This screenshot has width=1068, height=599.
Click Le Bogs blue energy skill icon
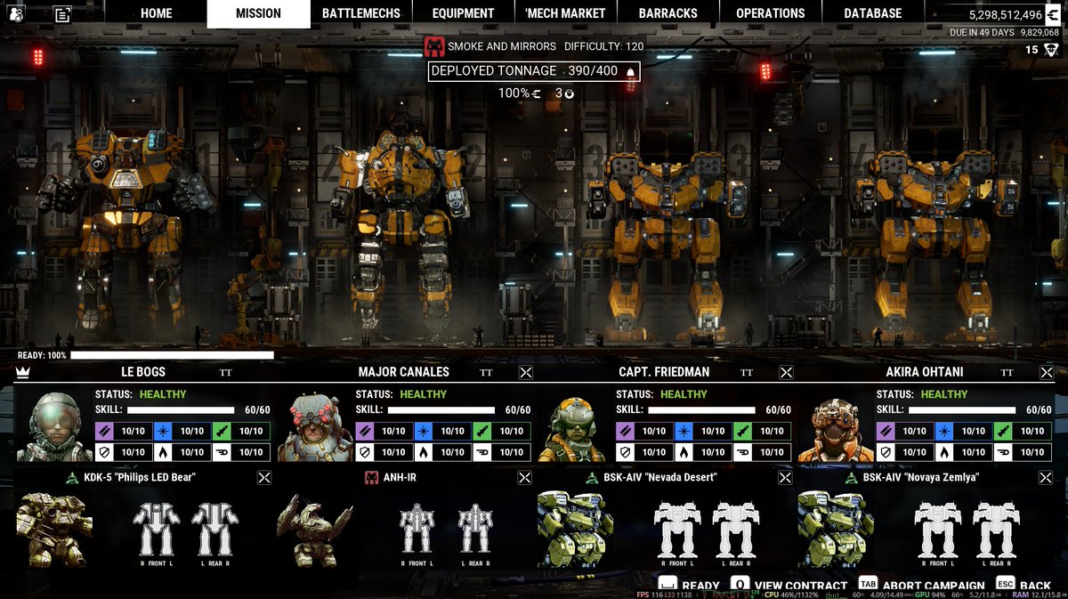(163, 431)
